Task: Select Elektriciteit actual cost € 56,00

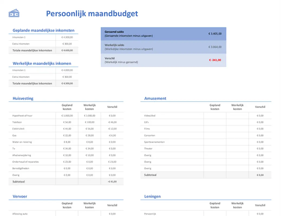Action: point(90,129)
